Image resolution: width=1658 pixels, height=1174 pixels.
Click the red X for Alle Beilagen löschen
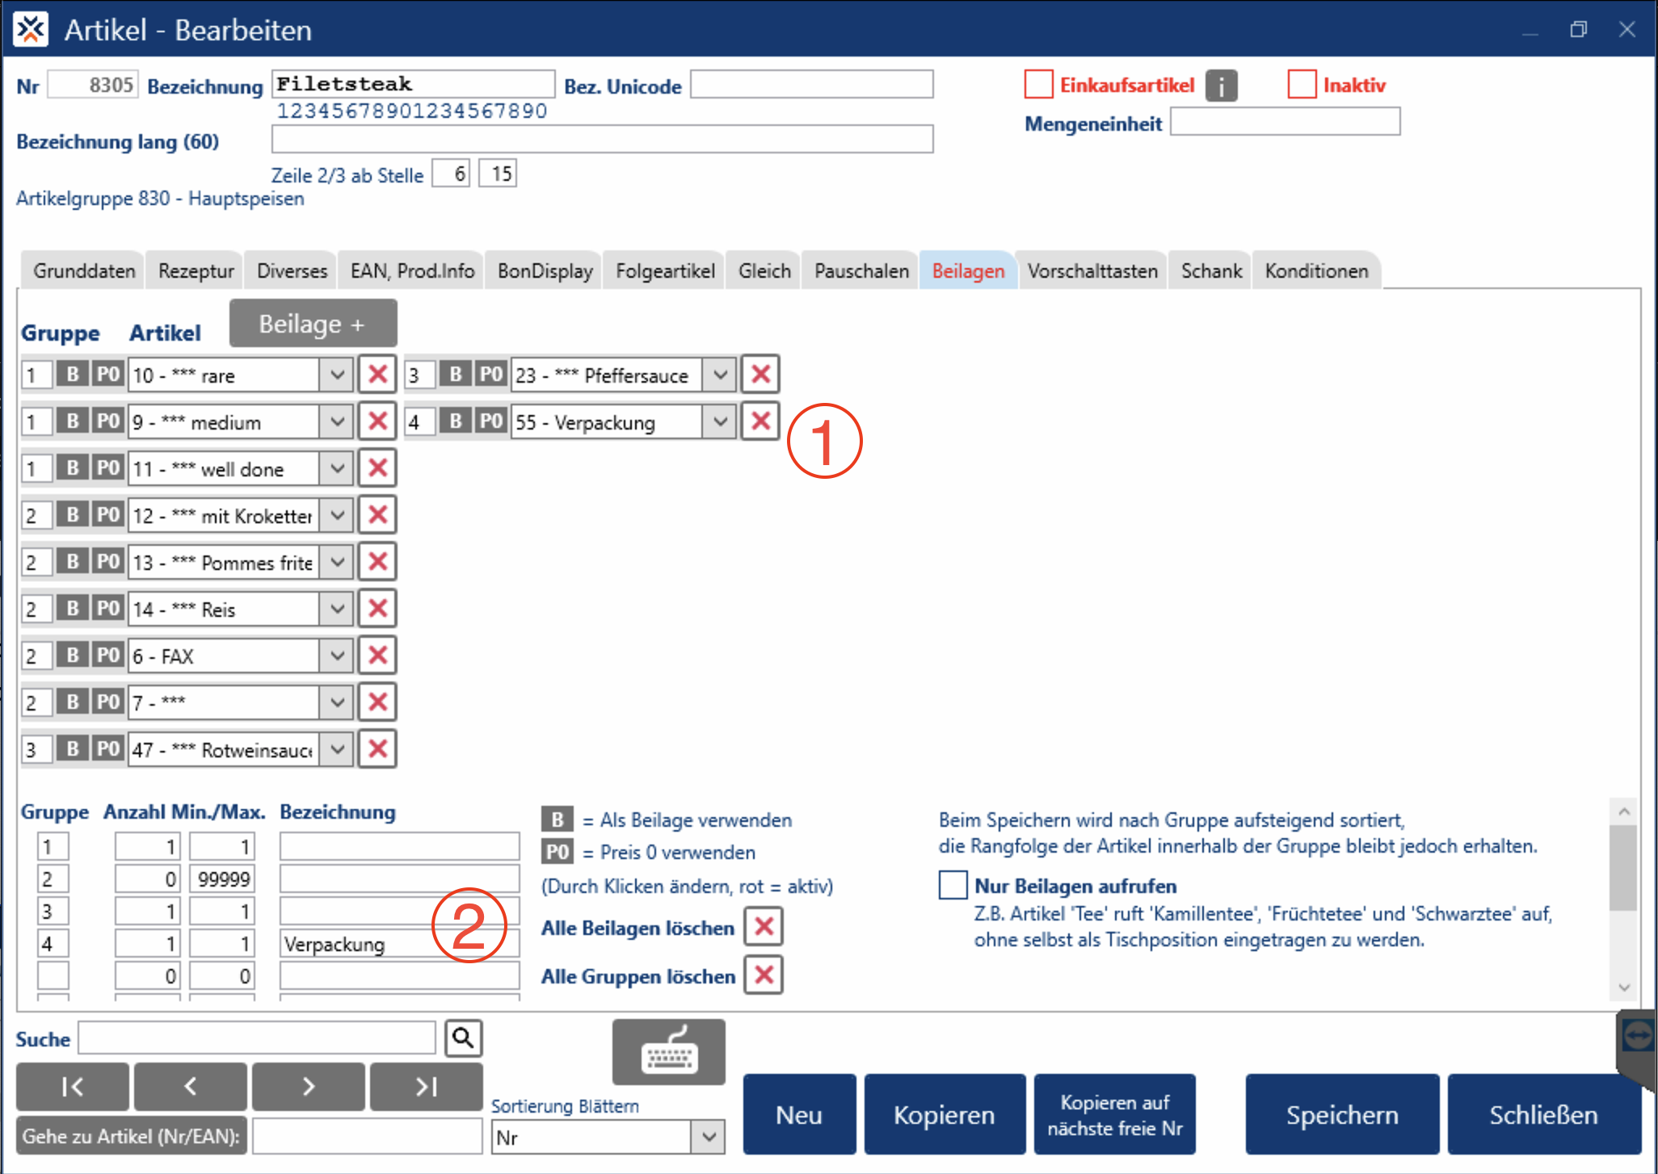(x=762, y=926)
